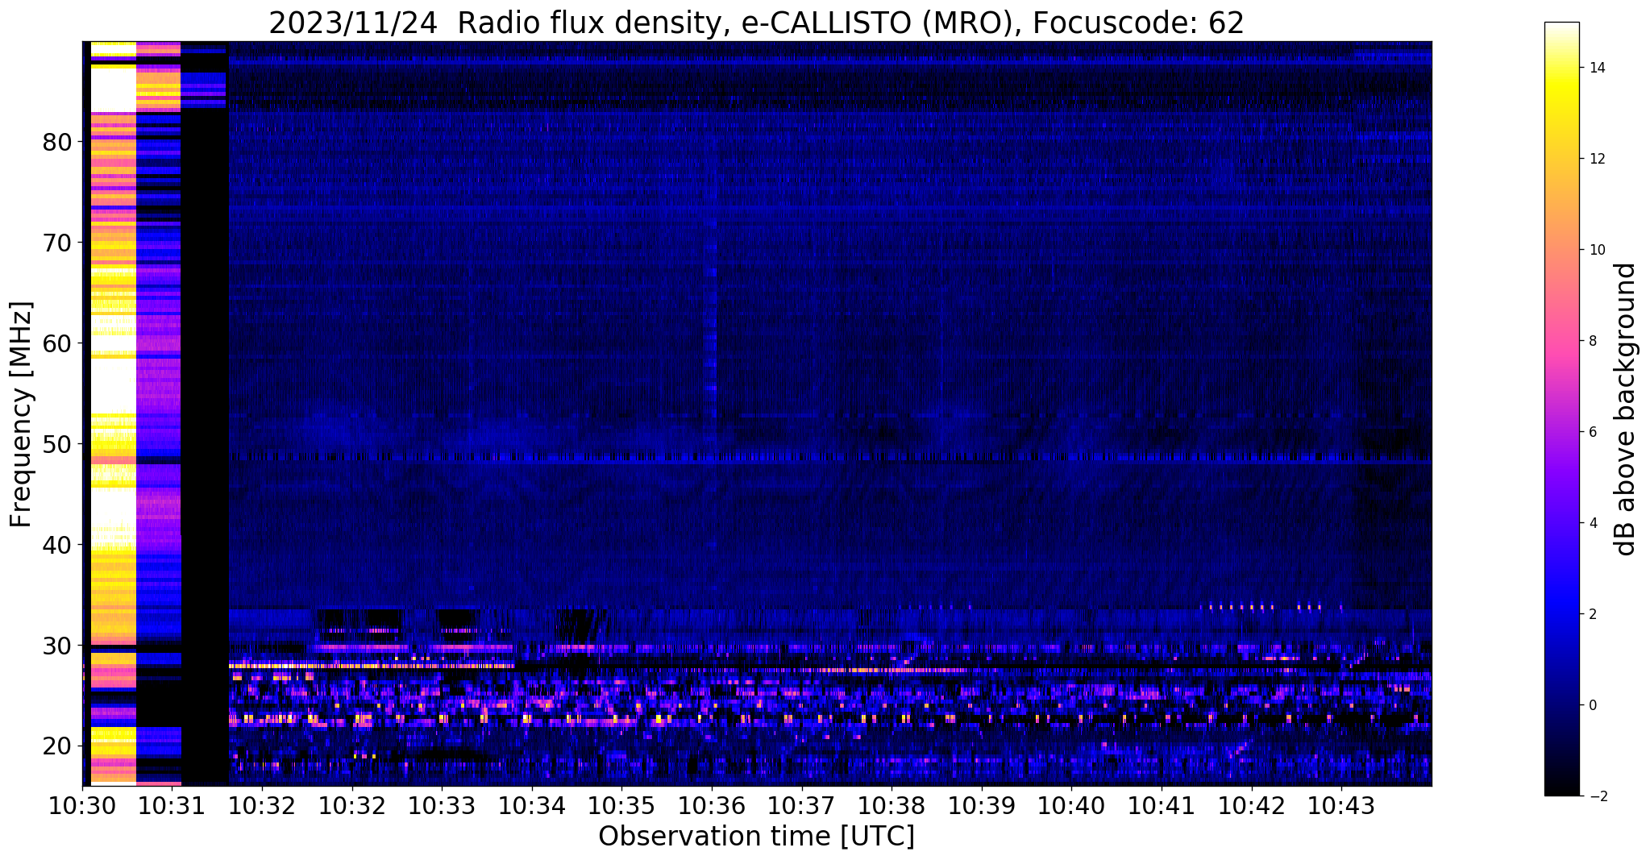Click time tick label 10:37
The height and width of the screenshot is (860, 1650).
point(802,805)
